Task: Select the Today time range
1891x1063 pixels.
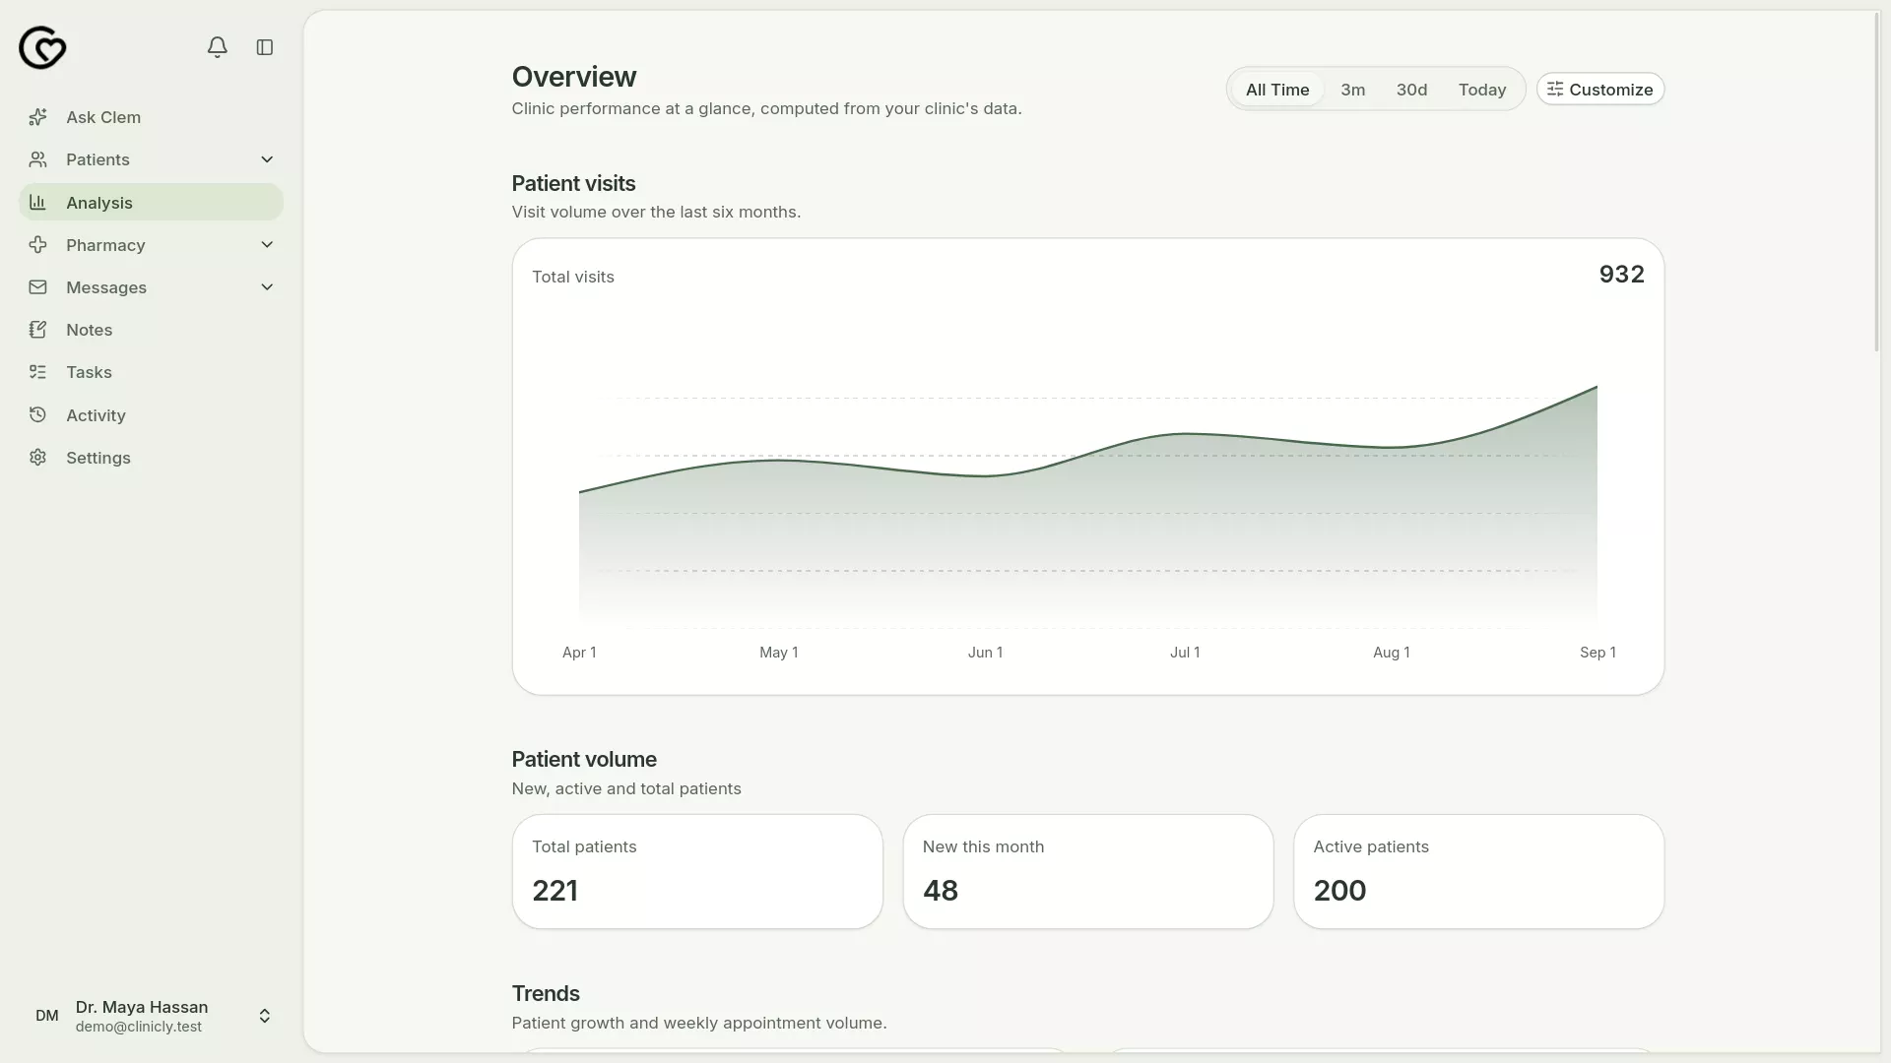Action: click(1482, 90)
